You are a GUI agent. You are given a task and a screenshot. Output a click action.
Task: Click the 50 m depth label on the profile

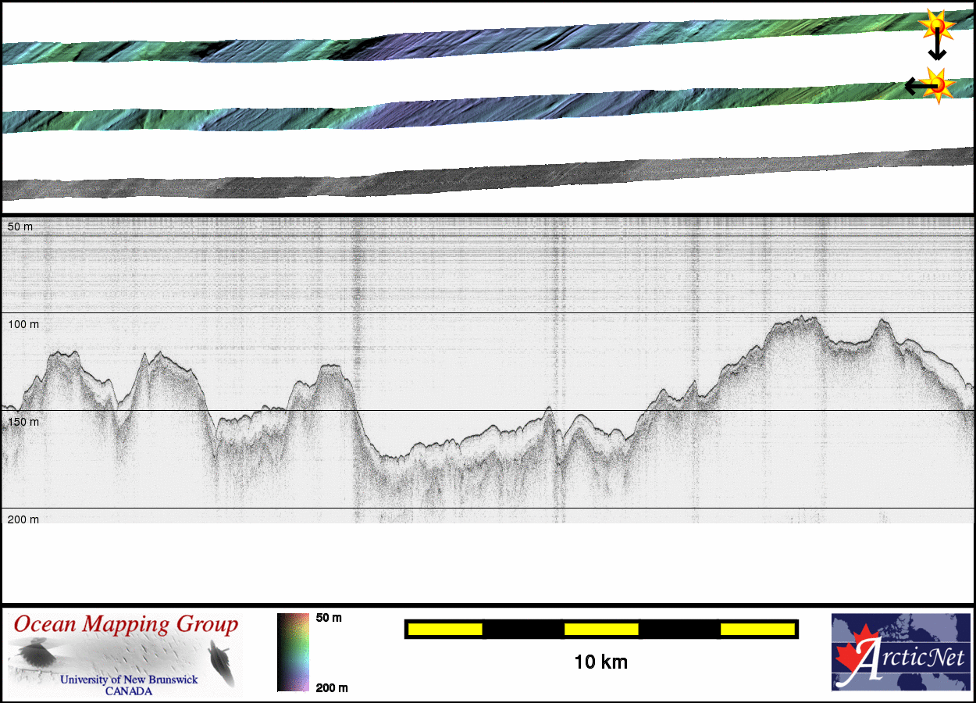click(x=20, y=227)
